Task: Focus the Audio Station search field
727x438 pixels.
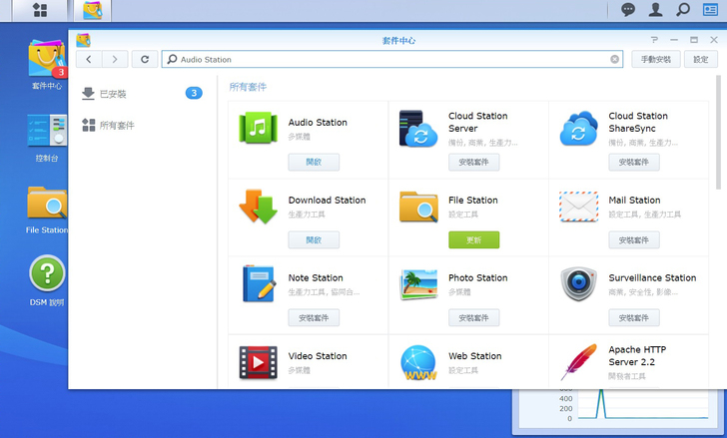Action: tap(392, 59)
